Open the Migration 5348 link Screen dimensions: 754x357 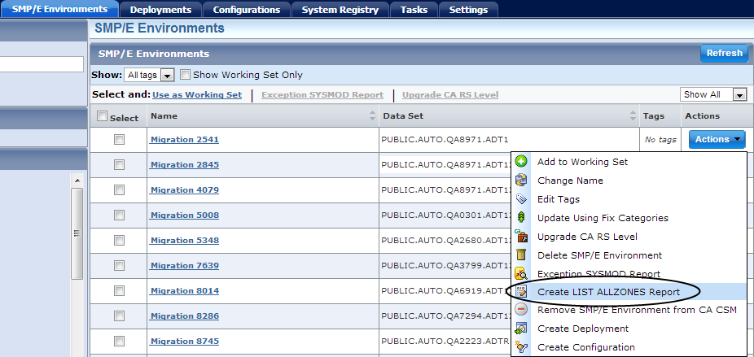184,241
